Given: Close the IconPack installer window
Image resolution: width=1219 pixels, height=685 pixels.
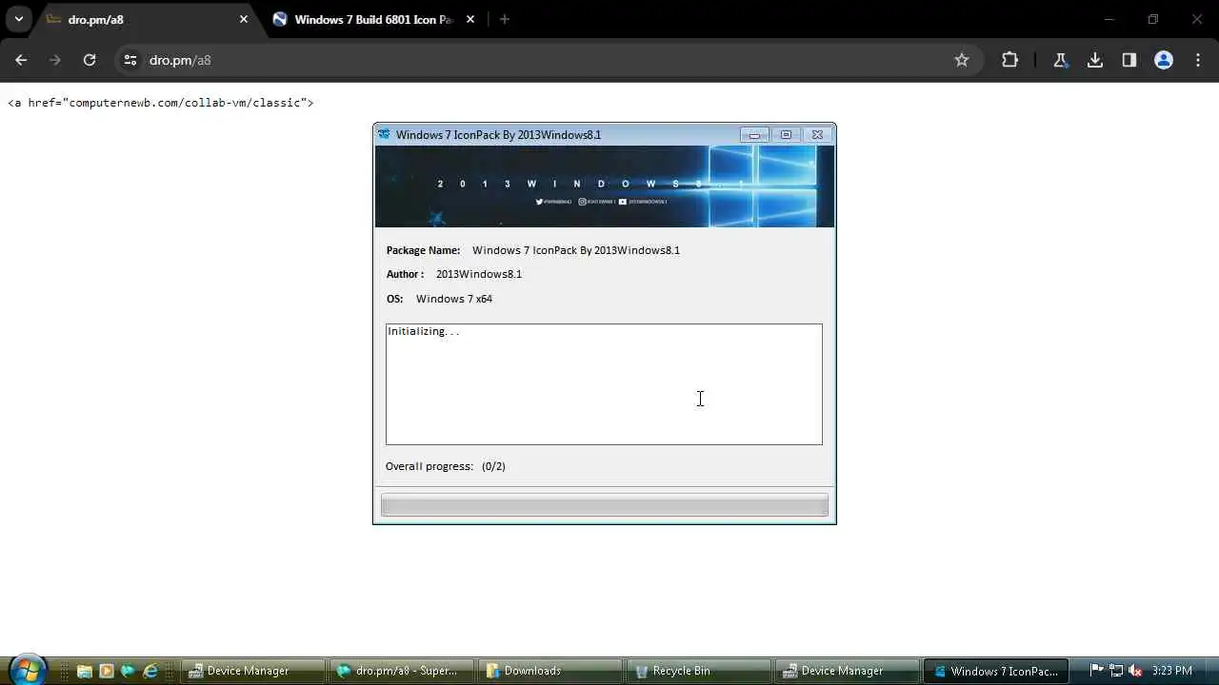Looking at the screenshot, I should point(817,135).
